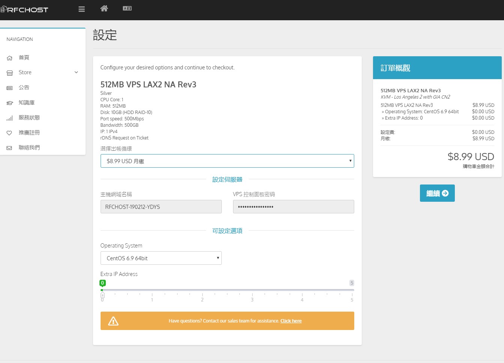
Task: Click 'KVM - Los Angeles 2 with GIA CN2' text
Action: coord(415,97)
